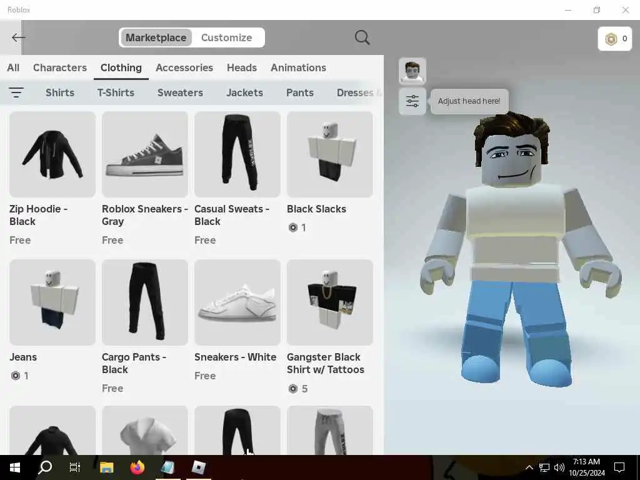Screen dimensions: 640x480
Task: Open the network status tray icon
Action: 544,467
